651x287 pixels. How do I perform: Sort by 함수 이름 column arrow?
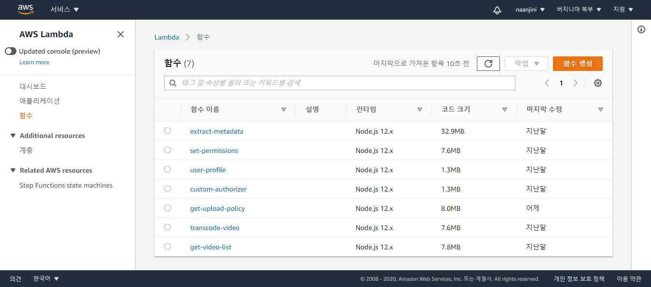[284, 109]
